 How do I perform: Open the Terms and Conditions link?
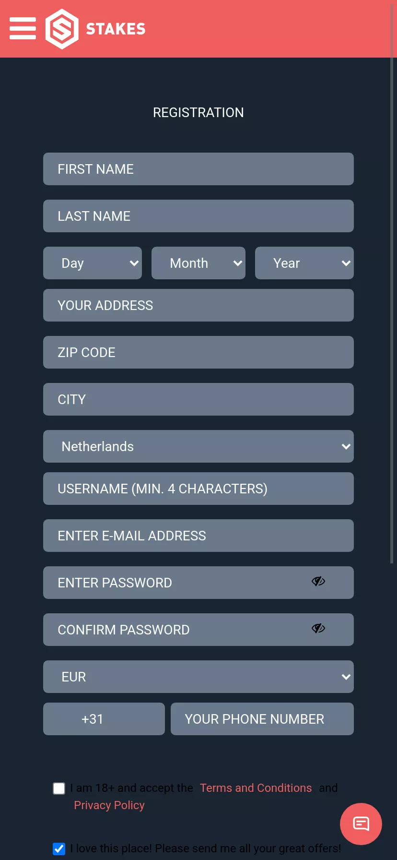point(256,788)
